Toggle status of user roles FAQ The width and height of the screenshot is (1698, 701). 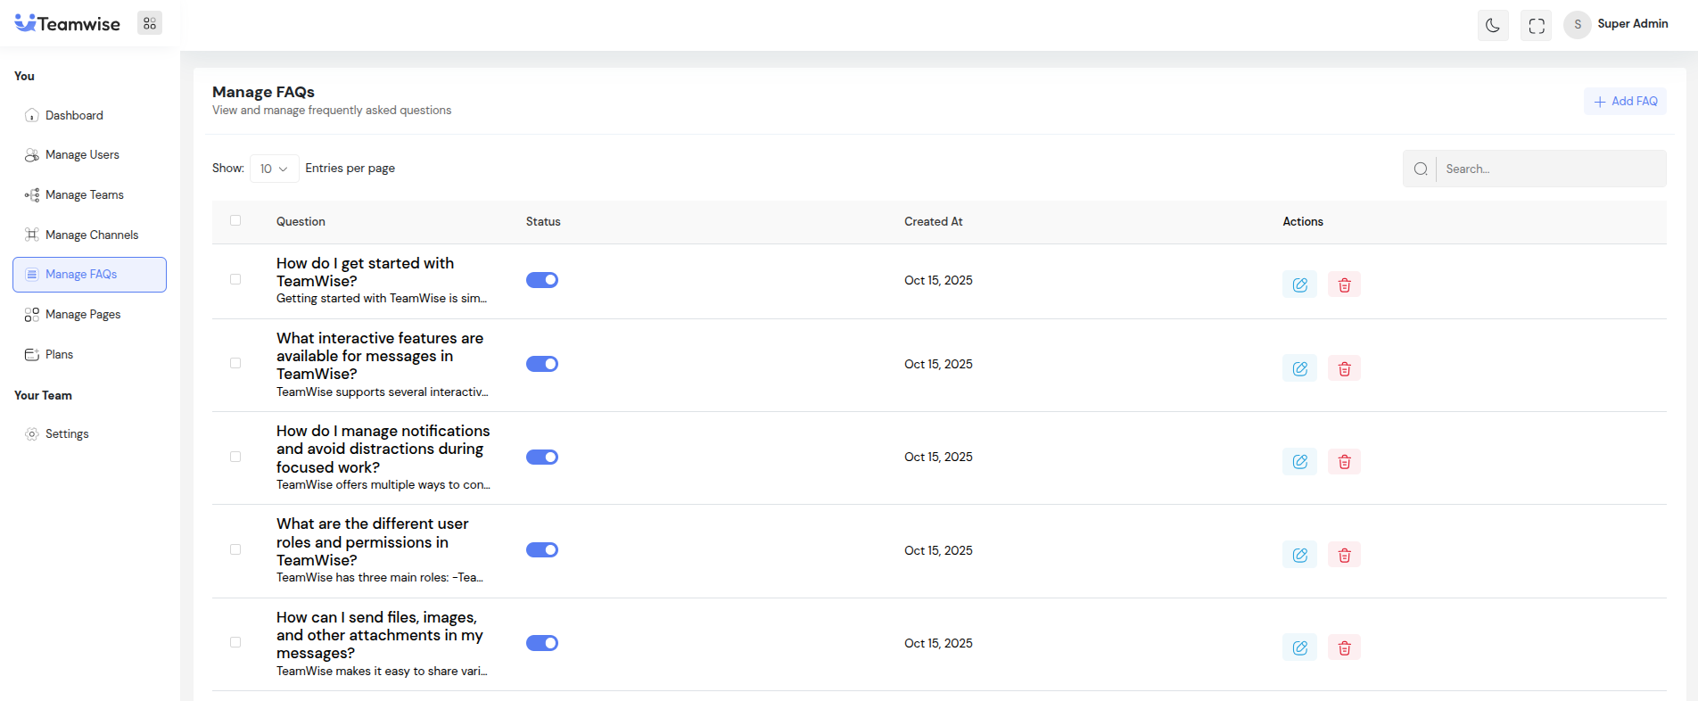(x=541, y=550)
